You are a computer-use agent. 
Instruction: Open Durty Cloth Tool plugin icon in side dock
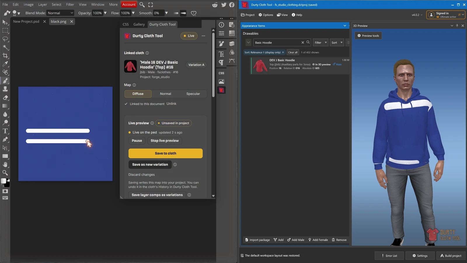222,90
